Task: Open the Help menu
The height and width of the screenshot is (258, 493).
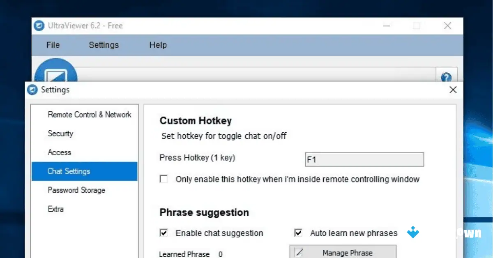Action: tap(158, 45)
